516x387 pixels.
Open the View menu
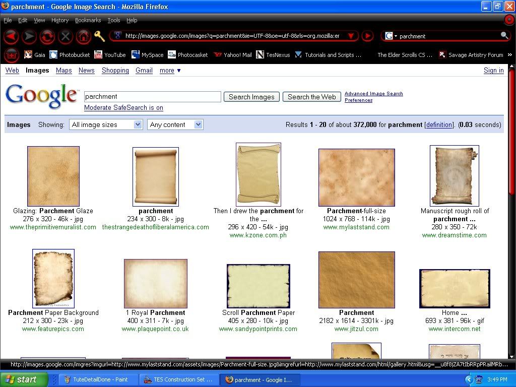coord(39,20)
